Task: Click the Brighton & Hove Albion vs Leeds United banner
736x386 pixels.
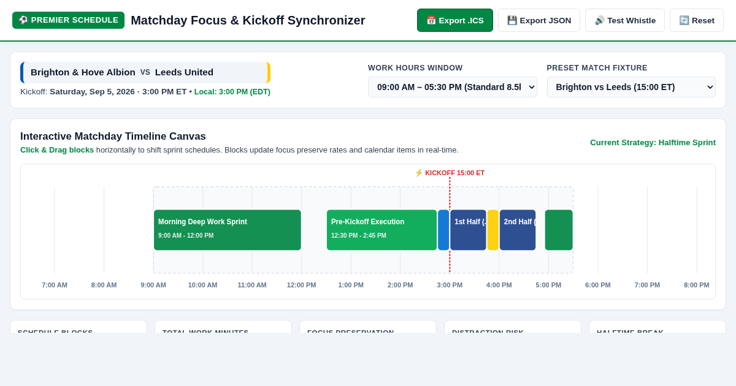Action: point(145,72)
